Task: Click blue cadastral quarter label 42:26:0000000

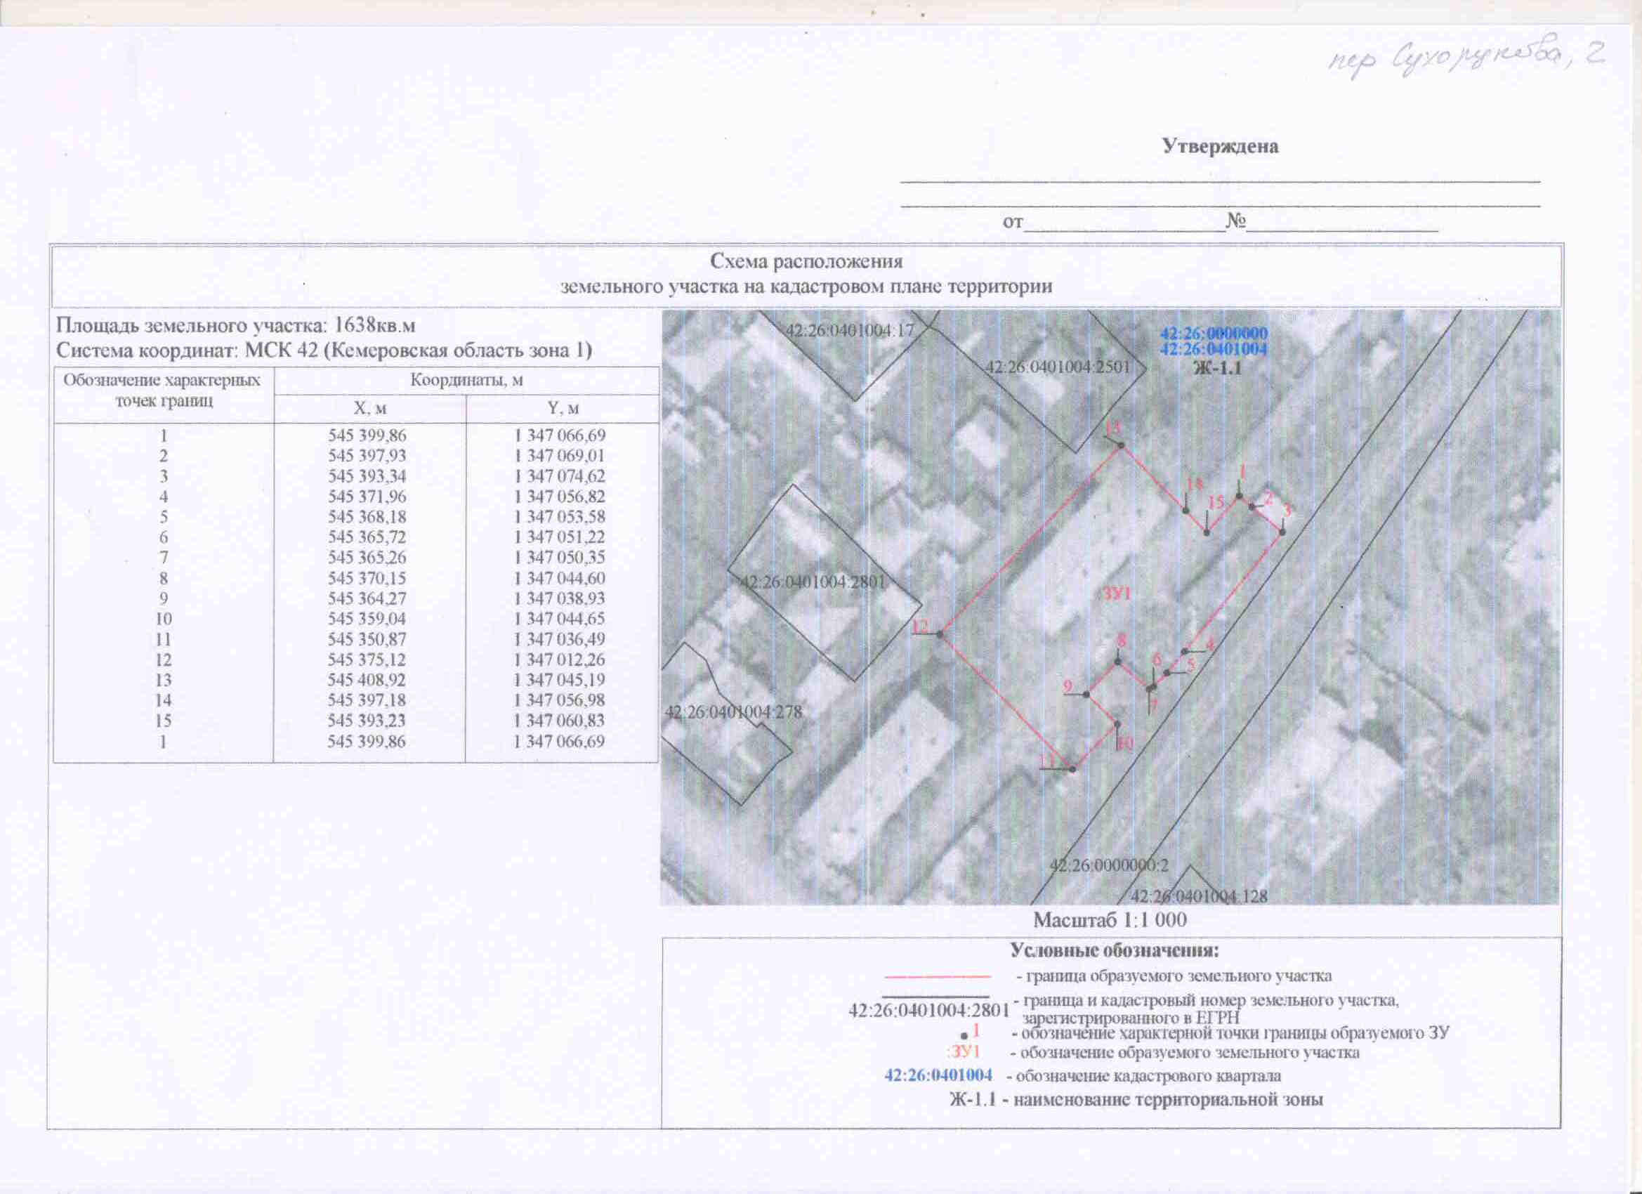Action: (1214, 334)
